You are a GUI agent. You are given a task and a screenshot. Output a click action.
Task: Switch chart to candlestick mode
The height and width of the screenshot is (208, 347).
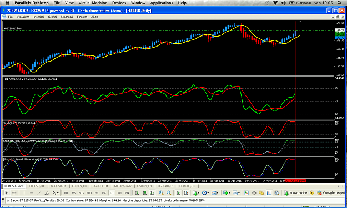(x=145, y=193)
